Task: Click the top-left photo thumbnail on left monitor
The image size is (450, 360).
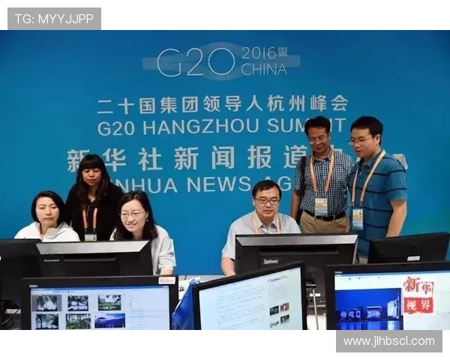Action: (47, 302)
